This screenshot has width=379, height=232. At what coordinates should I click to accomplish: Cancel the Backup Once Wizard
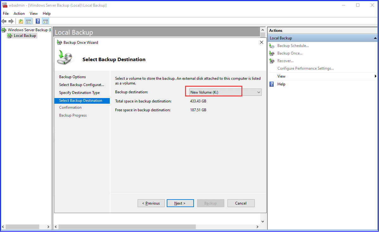click(241, 203)
